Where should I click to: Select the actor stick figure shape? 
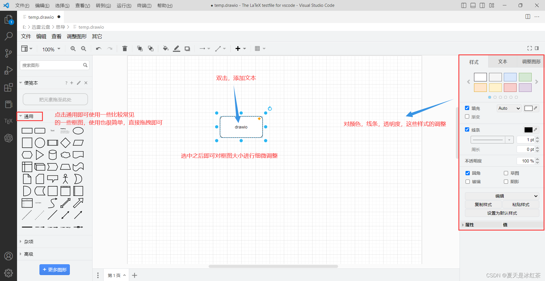[65, 179]
